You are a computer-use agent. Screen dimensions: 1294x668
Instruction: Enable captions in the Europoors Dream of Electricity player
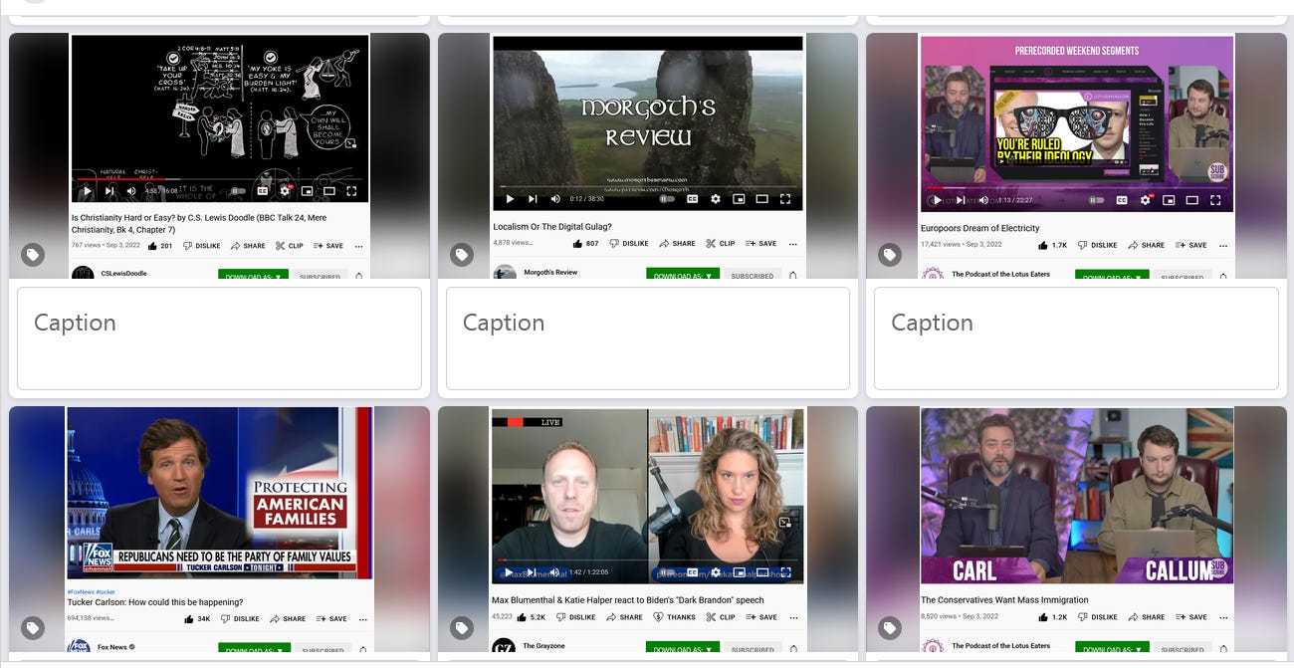(x=1122, y=200)
